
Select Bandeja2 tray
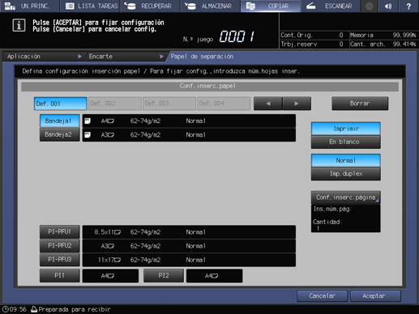click(60, 134)
